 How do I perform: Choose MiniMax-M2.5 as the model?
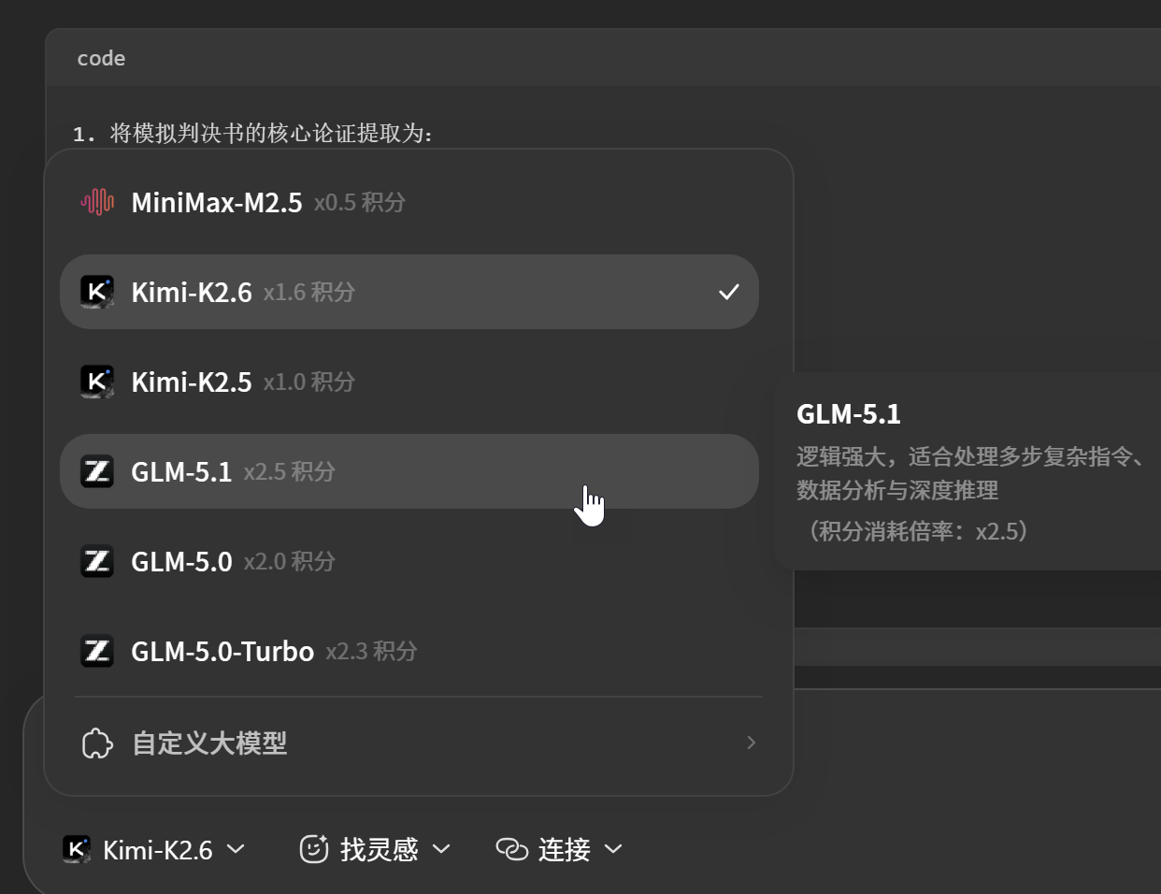(409, 202)
